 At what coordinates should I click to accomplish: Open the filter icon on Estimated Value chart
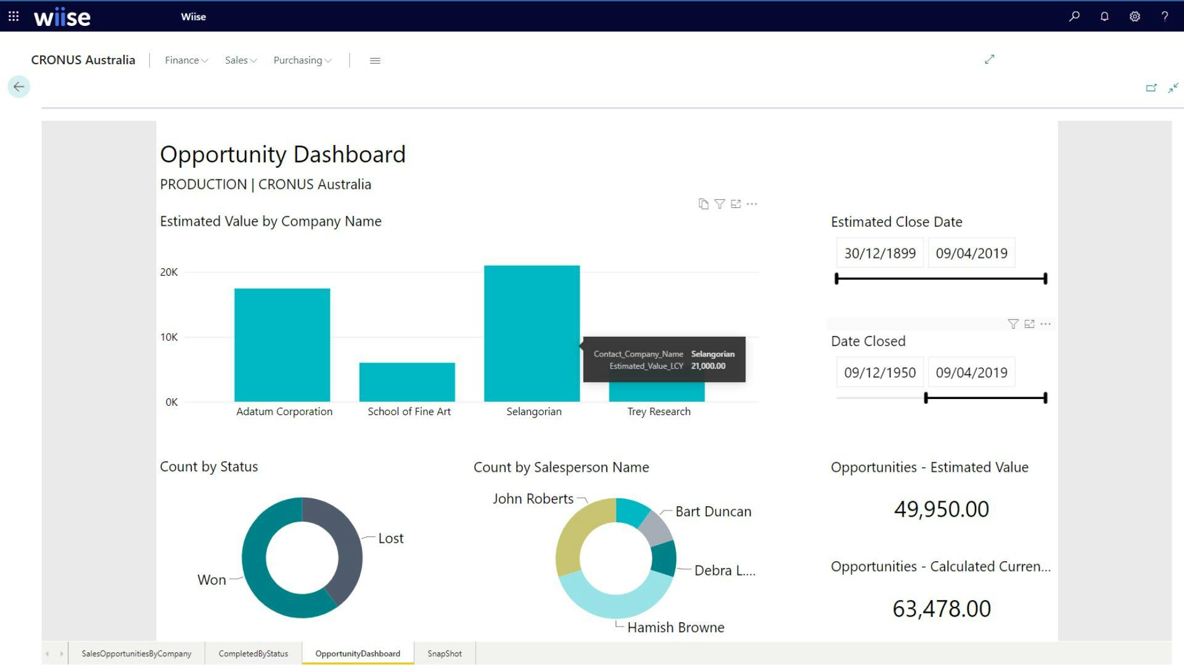click(x=720, y=203)
